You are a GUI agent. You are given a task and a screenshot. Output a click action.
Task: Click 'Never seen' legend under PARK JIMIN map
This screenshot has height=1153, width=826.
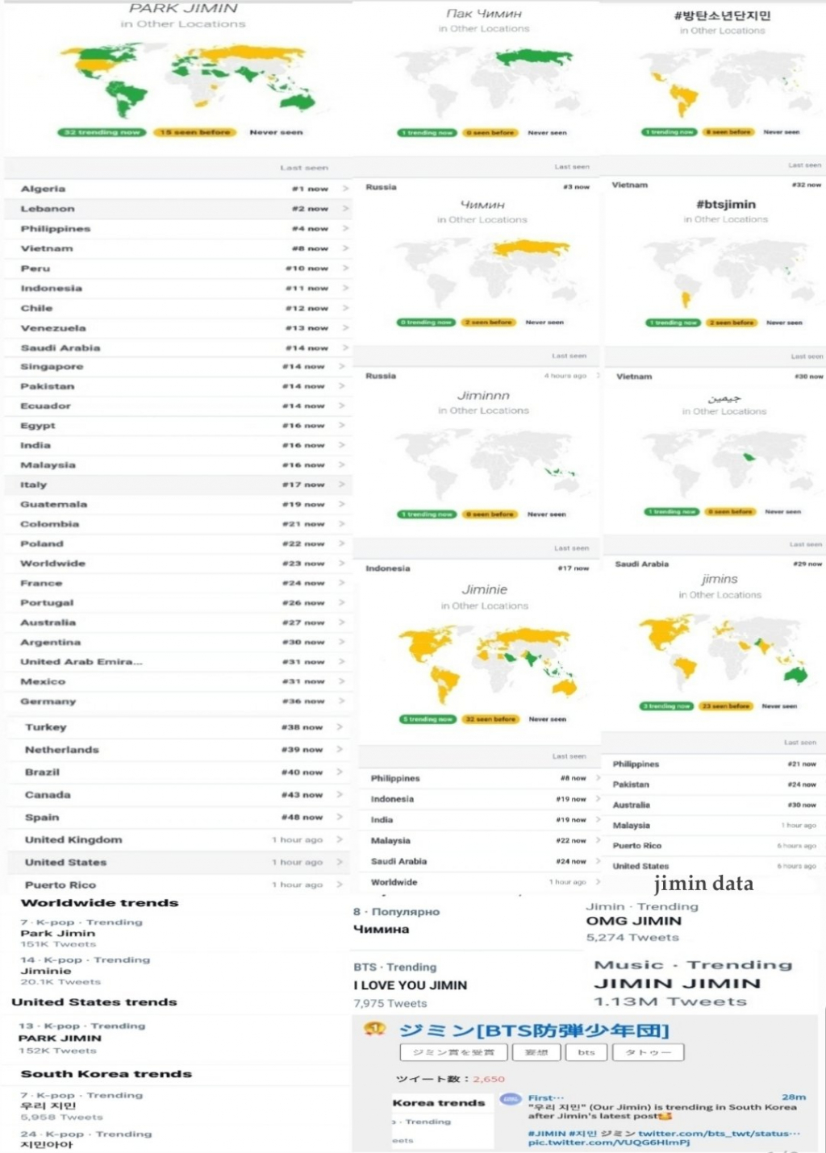click(276, 132)
